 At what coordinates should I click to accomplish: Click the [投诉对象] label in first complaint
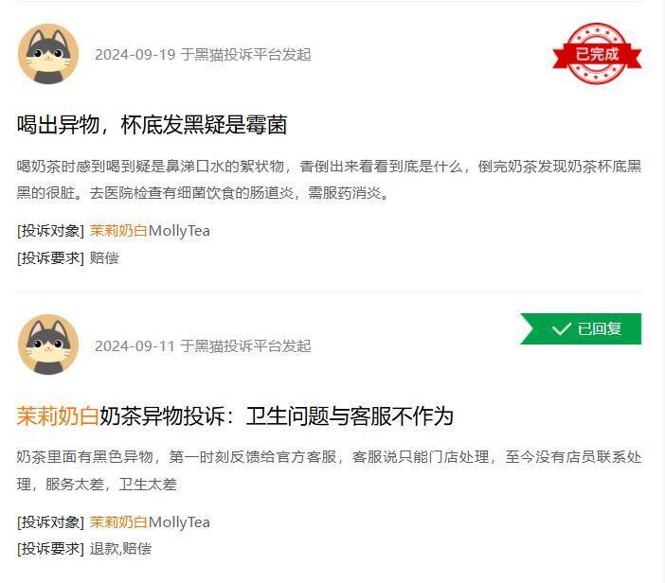(x=50, y=231)
